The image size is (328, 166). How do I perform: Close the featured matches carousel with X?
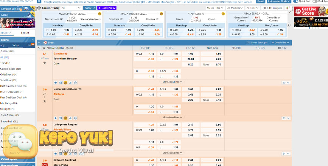289,12
